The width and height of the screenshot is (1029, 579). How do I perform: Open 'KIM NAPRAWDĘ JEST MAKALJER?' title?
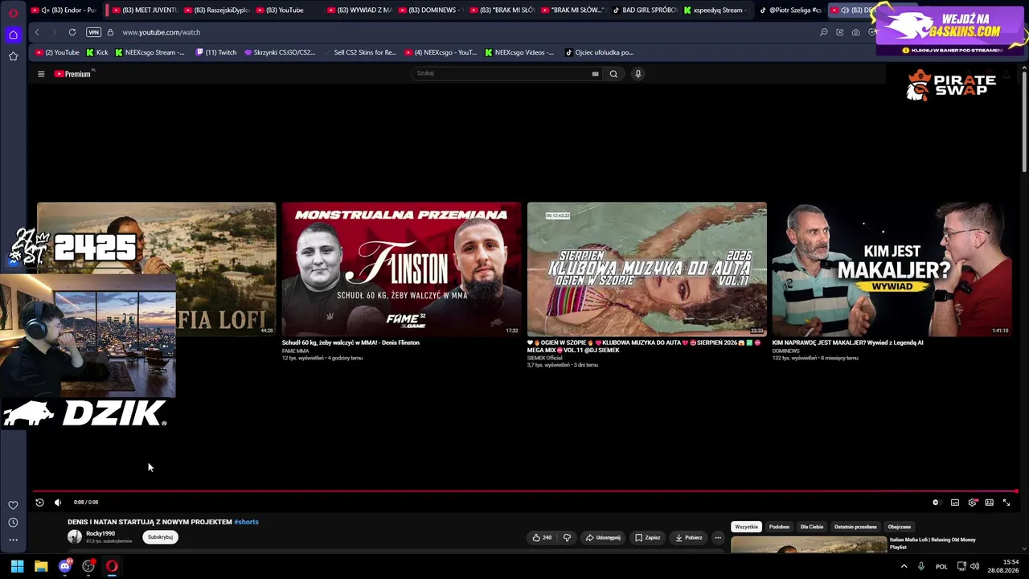(847, 343)
